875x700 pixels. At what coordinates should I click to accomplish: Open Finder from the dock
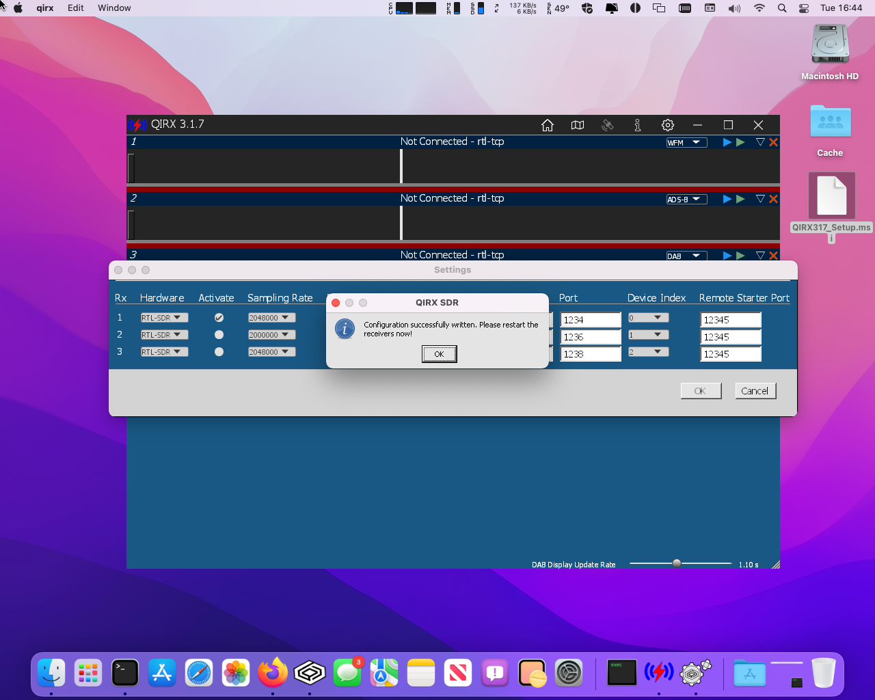point(51,673)
